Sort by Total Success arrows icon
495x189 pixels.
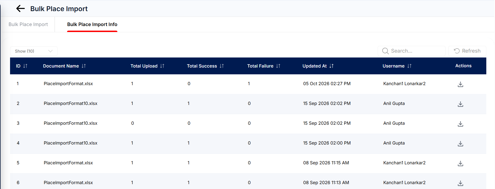point(222,66)
